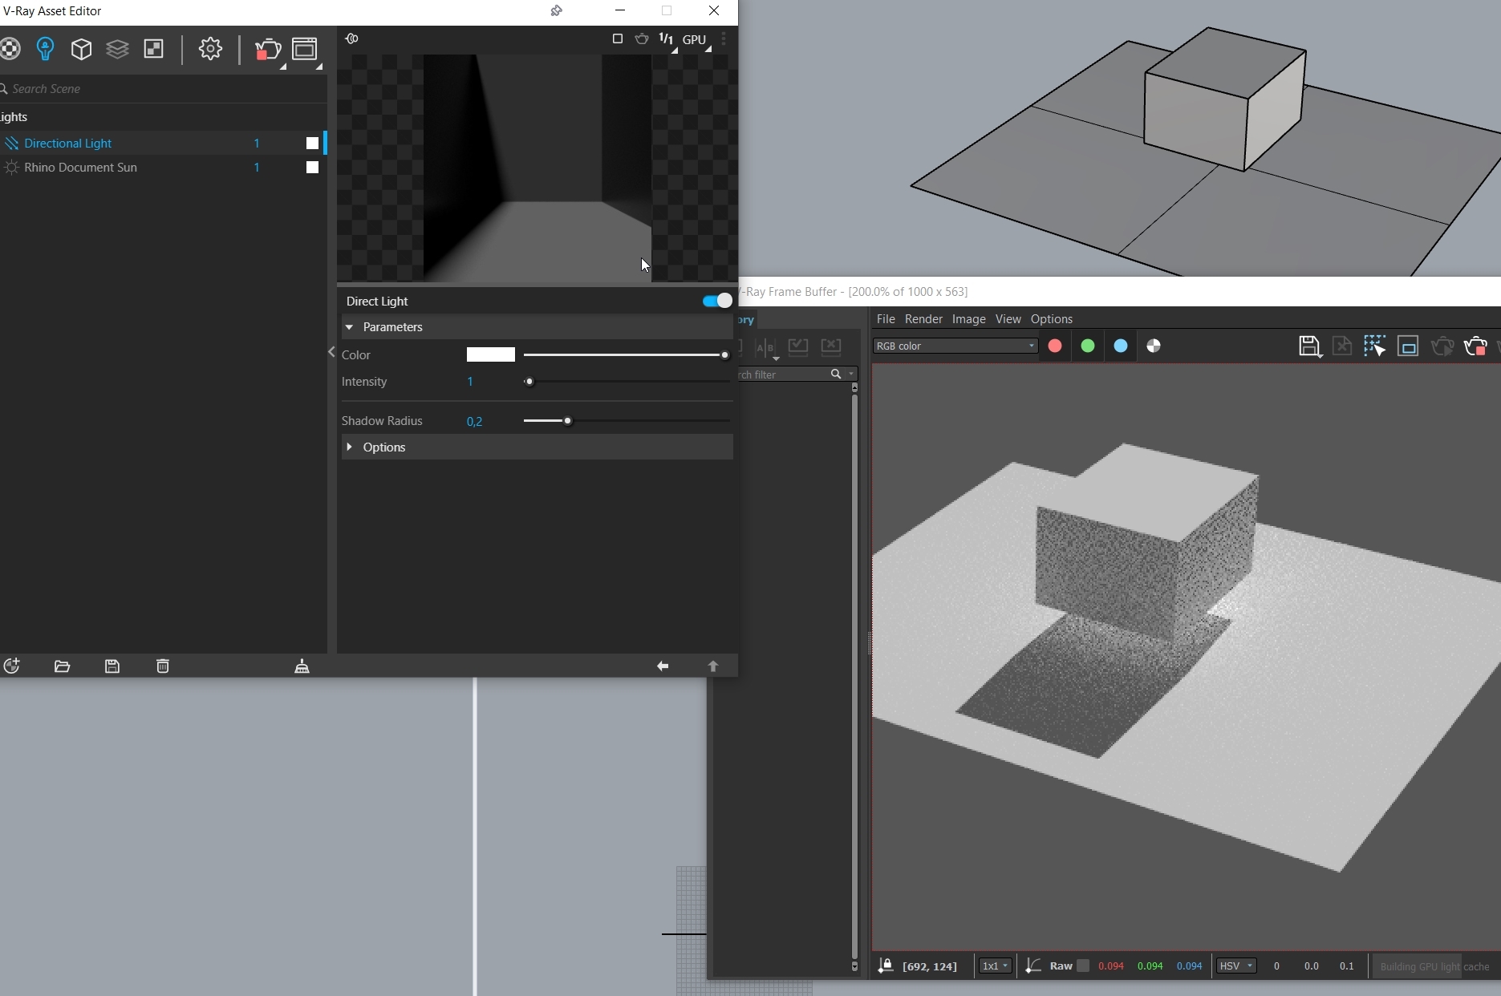Image resolution: width=1501 pixels, height=996 pixels.
Task: Open the HSV color mode dropdown
Action: (1235, 966)
